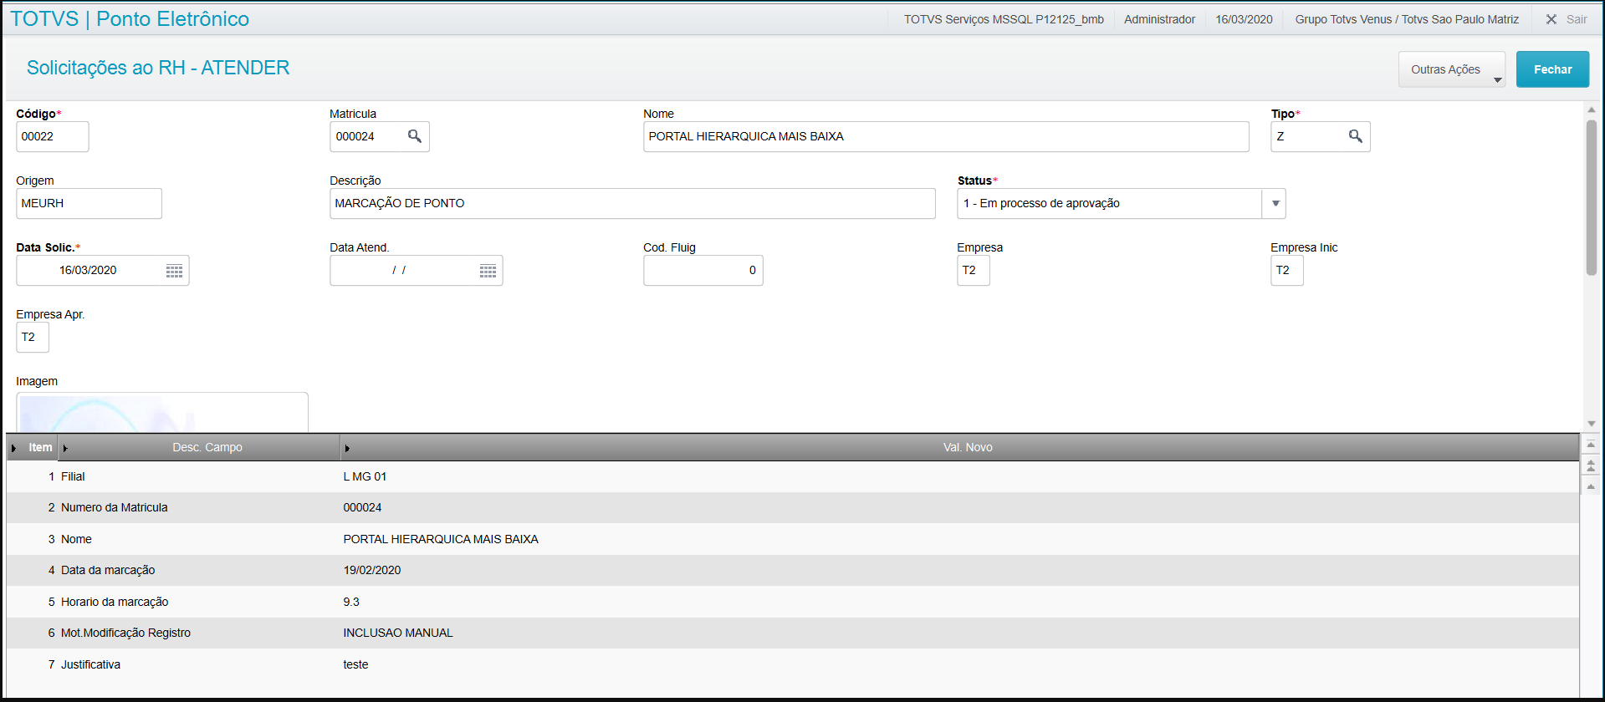Screen dimensions: 1605x702
Task: Click the Nome text field
Action: point(945,137)
